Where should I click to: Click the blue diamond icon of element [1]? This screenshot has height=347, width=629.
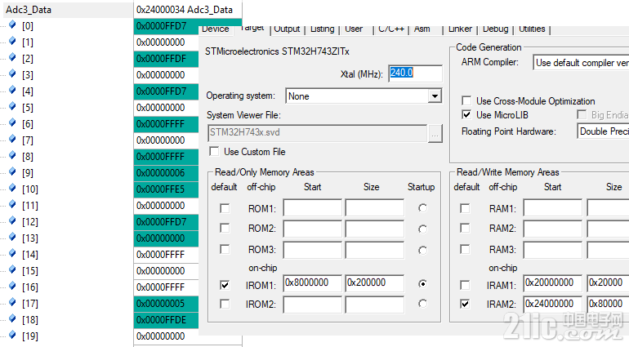[12, 41]
